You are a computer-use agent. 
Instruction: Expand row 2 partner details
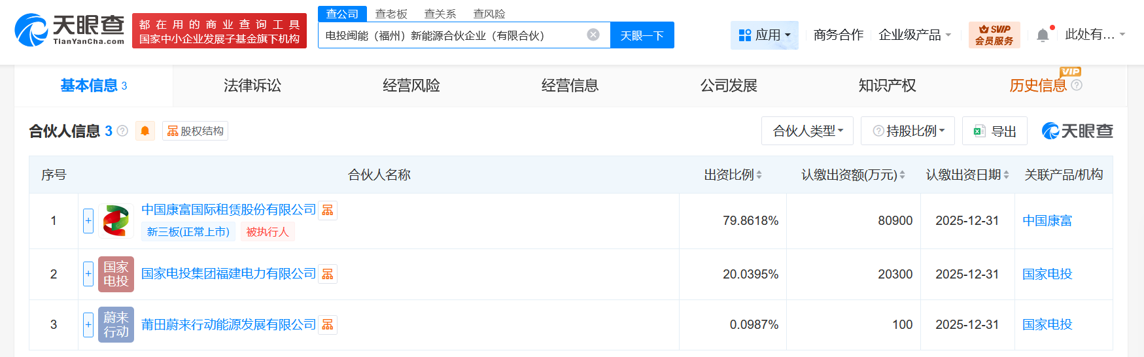point(88,274)
